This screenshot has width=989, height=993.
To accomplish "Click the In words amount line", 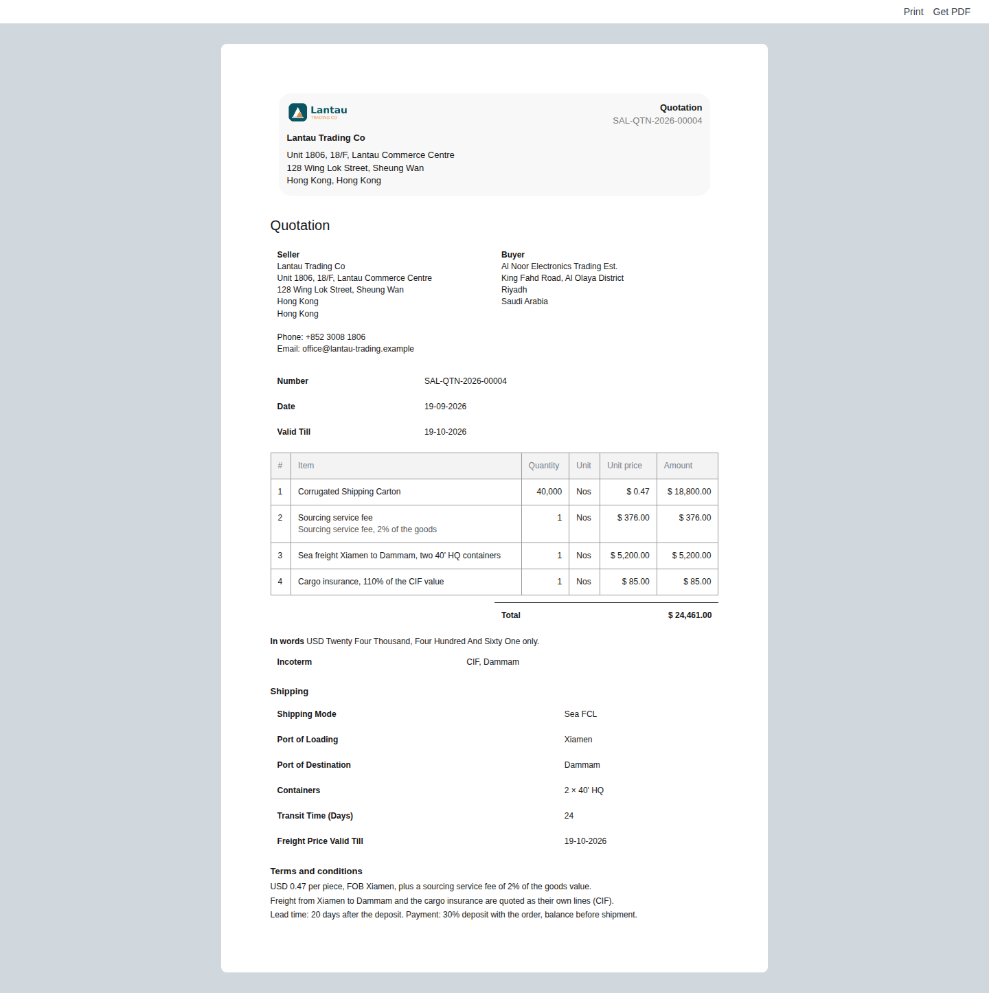I will 405,641.
